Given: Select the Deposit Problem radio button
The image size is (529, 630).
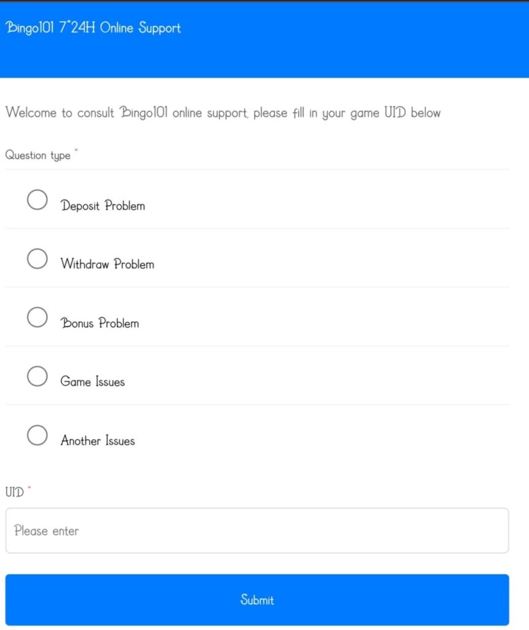Looking at the screenshot, I should (x=38, y=199).
